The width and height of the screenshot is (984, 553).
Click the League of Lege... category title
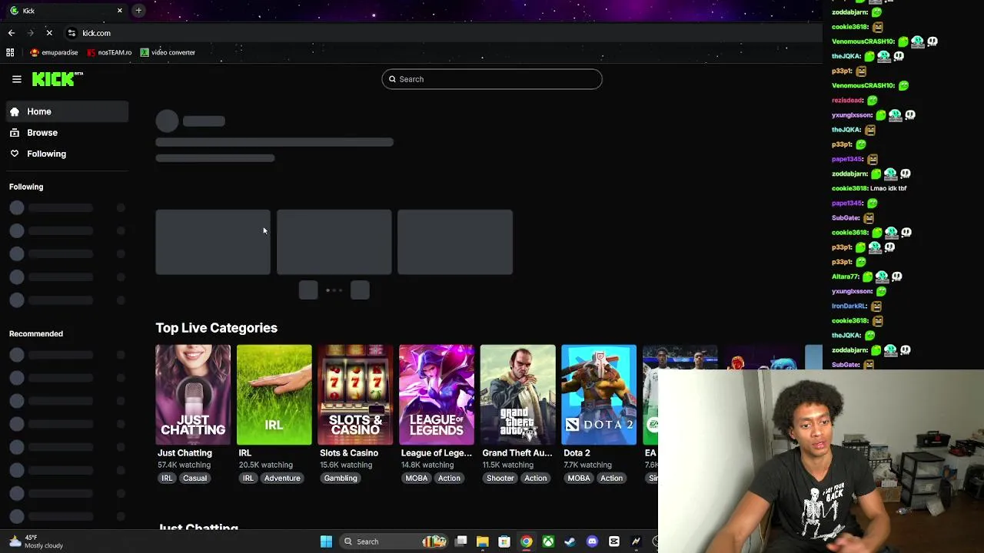[437, 453]
